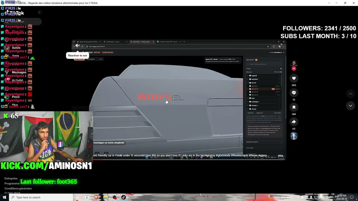Click the 'Réactiver le son' tooltip
Image resolution: width=358 pixels, height=201 pixels.
(x=77, y=55)
